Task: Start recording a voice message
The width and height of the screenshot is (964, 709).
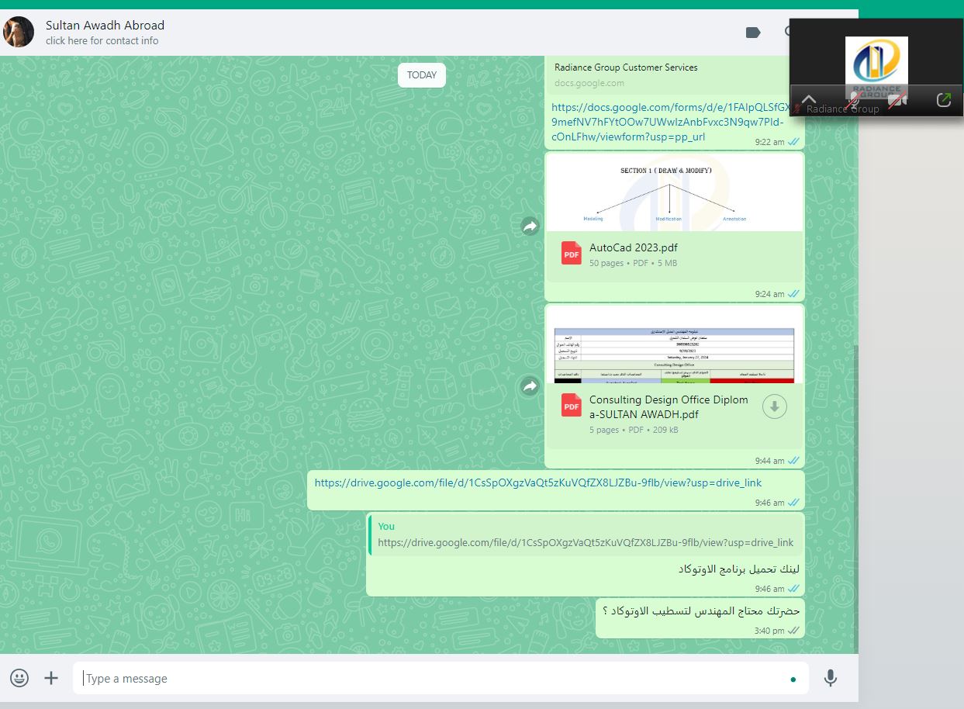Action: point(830,678)
